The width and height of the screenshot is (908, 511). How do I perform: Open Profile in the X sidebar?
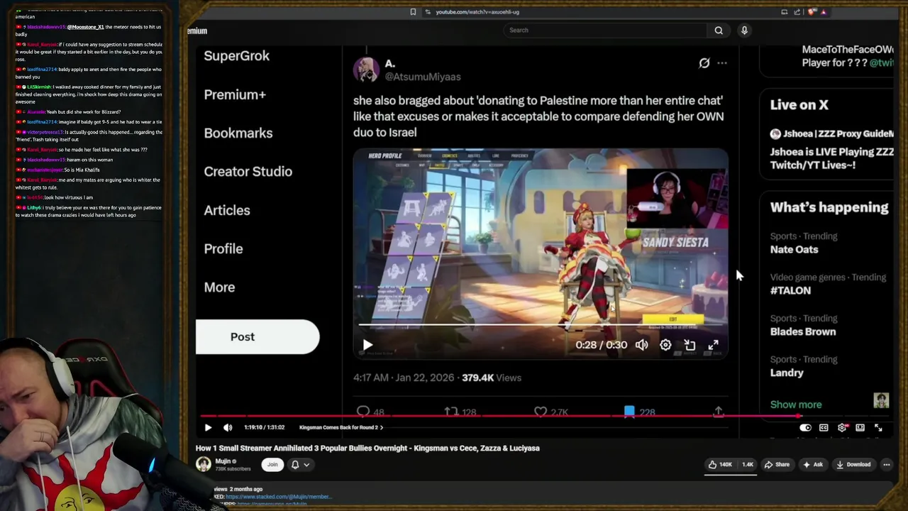pos(223,248)
